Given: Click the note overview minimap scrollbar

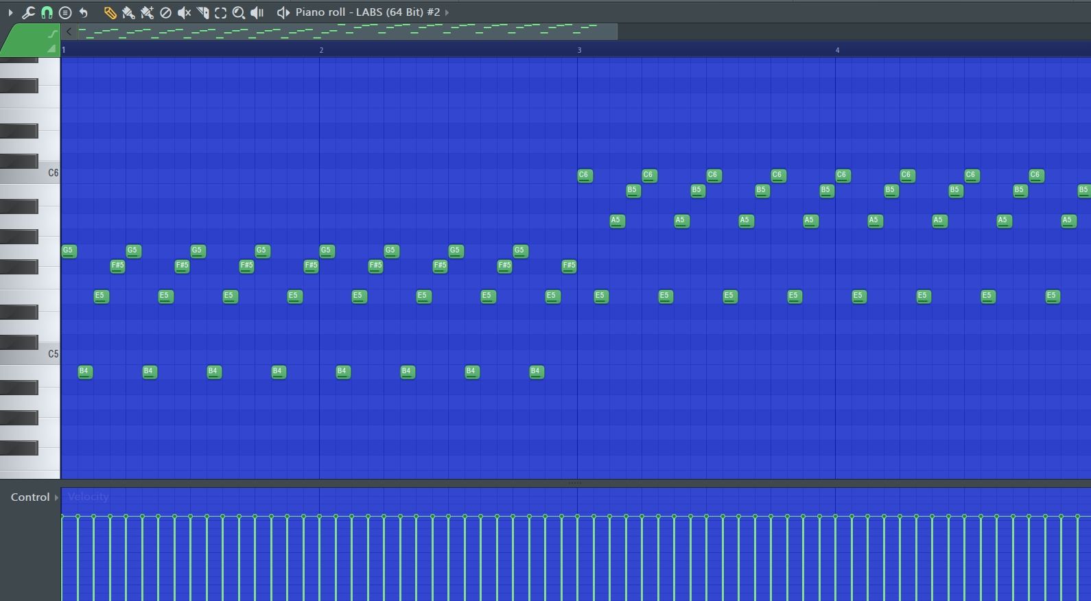Looking at the screenshot, I should click(347, 32).
